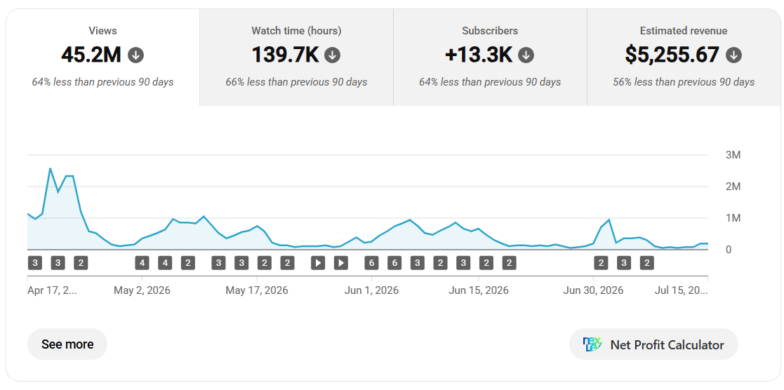The width and height of the screenshot is (784, 390).
Task: Click the down-arrow icon beside 45.2M views
Action: pyautogui.click(x=135, y=55)
